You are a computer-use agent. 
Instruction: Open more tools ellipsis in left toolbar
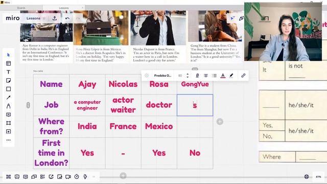click(x=8, y=140)
